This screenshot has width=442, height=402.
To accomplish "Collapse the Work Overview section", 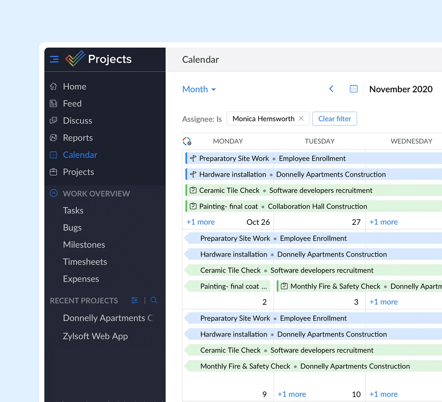I will tap(54, 193).
